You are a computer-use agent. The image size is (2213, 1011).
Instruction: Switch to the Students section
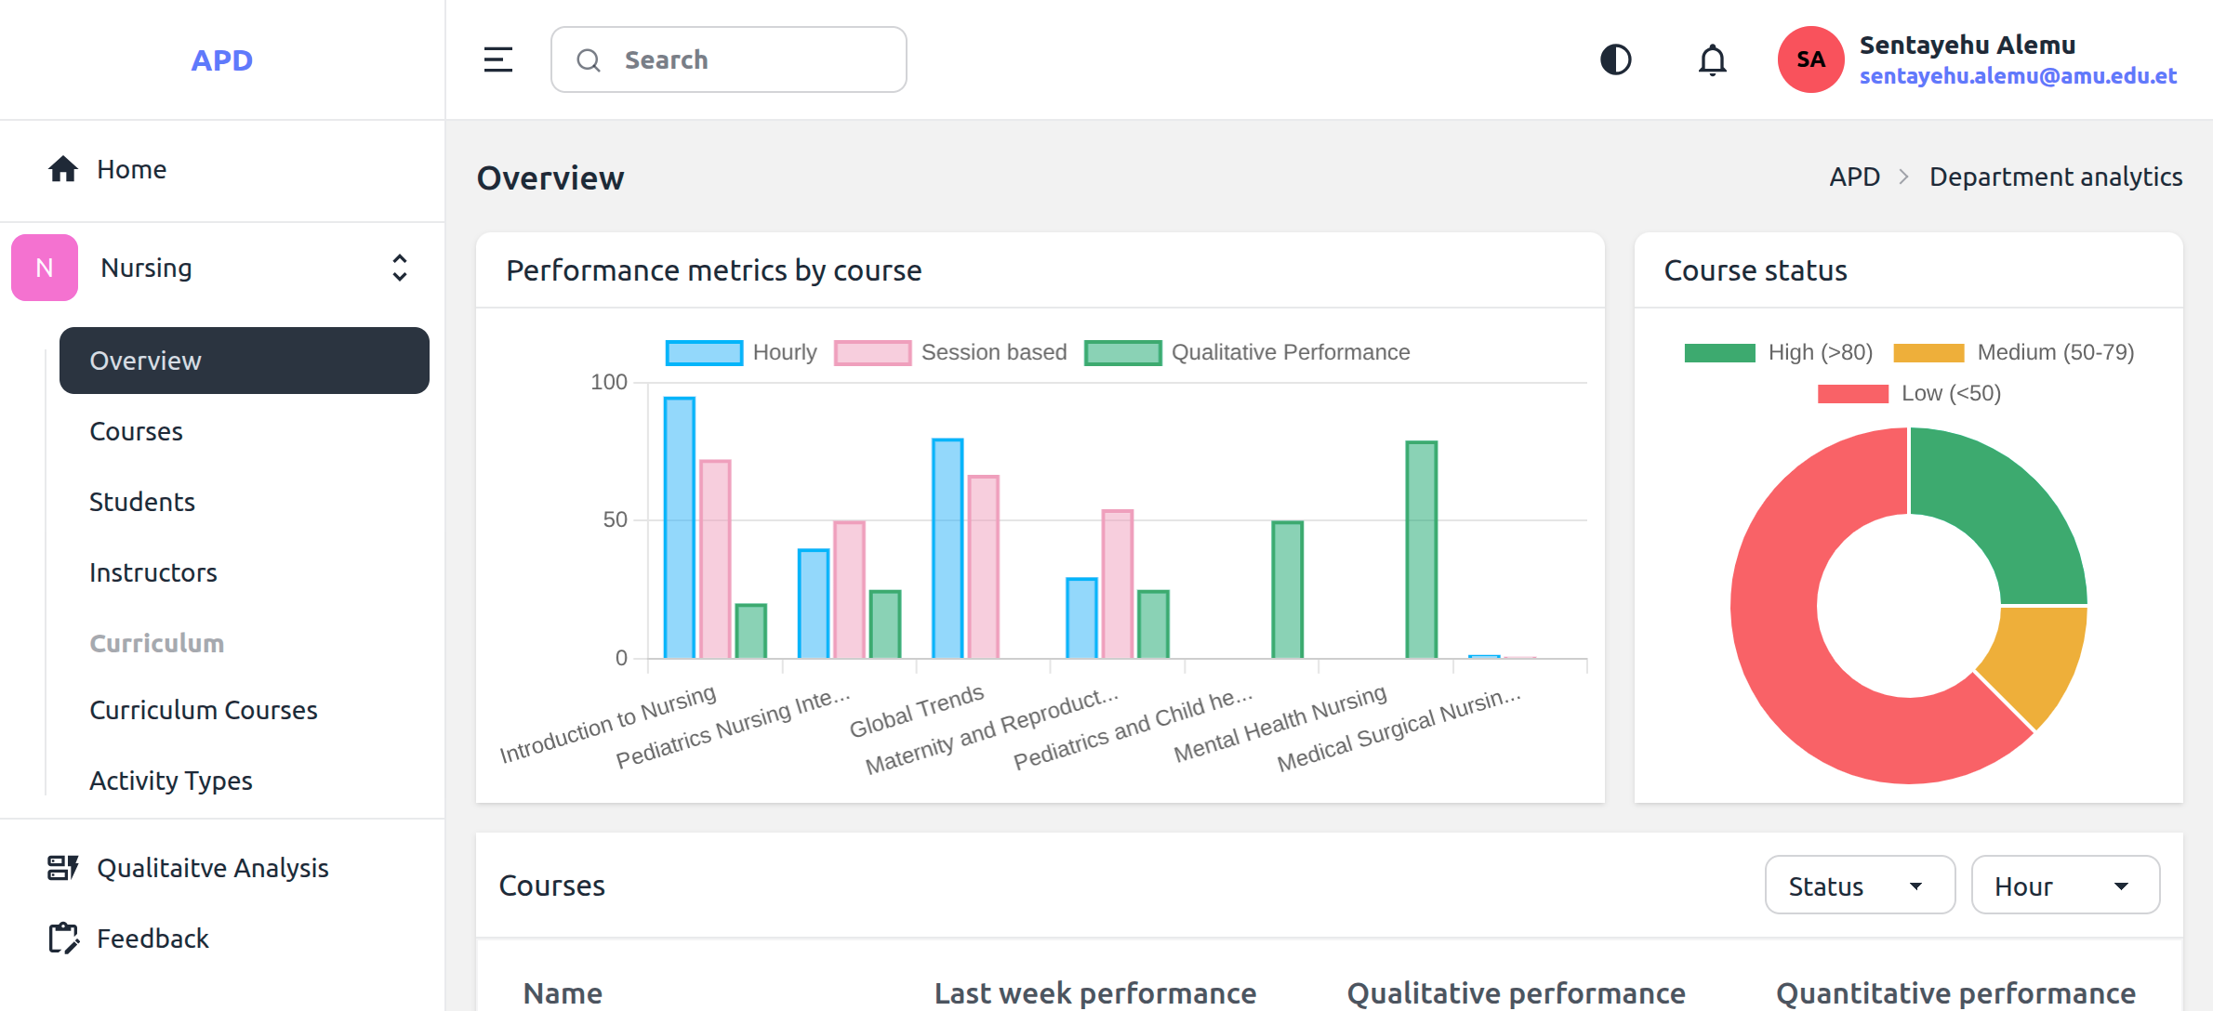coord(141,502)
